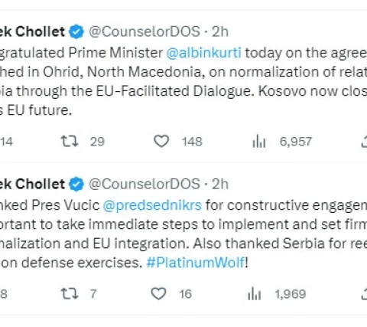Open the second tweet's 2h timestamp

pyautogui.click(x=220, y=184)
